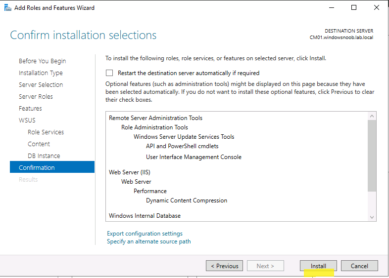Select Windows Internal Database entry

(145, 216)
